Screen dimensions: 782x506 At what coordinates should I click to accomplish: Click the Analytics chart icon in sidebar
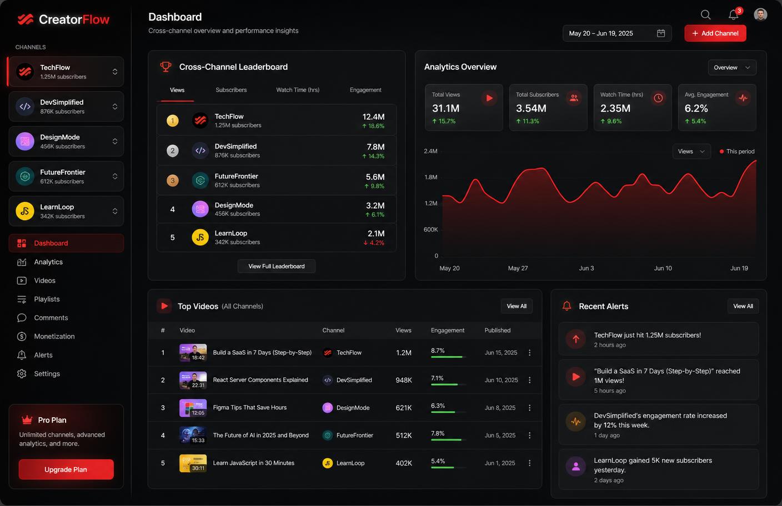pos(22,262)
